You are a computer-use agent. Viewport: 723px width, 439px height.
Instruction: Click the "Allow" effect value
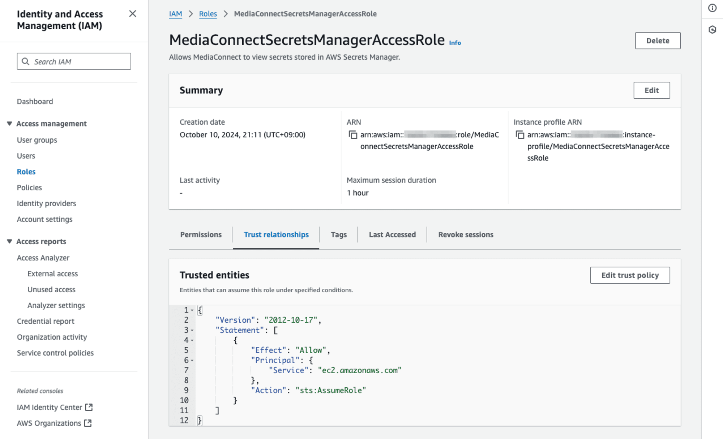click(x=311, y=350)
